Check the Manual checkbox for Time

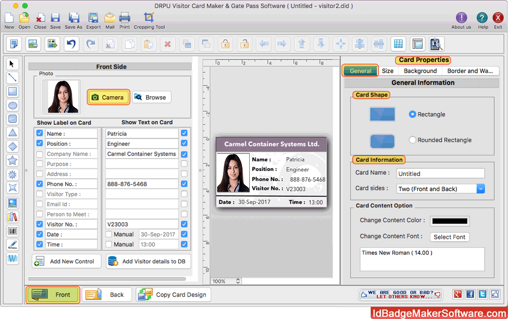coord(109,244)
